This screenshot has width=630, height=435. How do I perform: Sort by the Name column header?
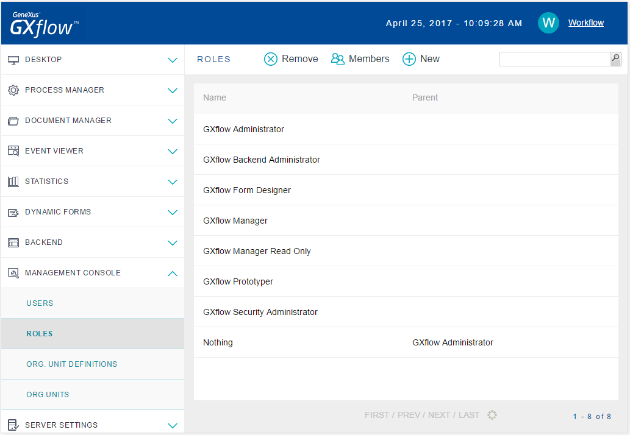tap(215, 97)
